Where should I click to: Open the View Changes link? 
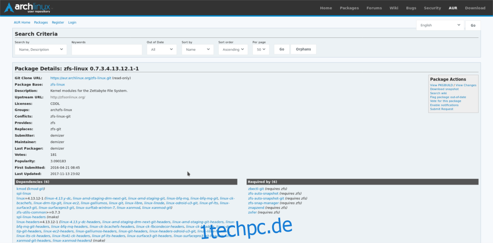466,85
